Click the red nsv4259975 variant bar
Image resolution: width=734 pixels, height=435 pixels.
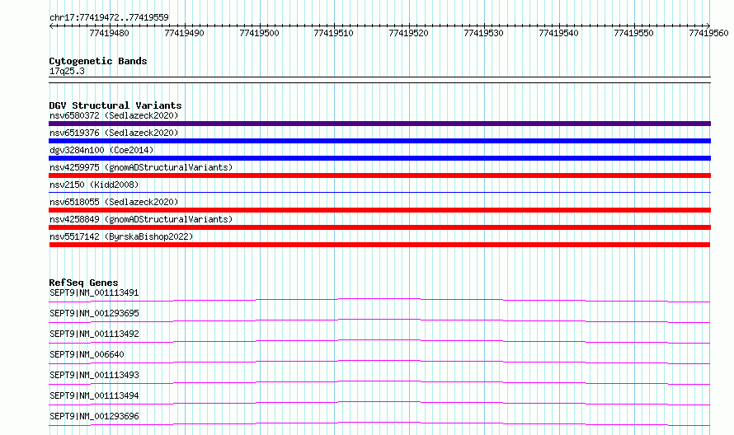pos(379,175)
